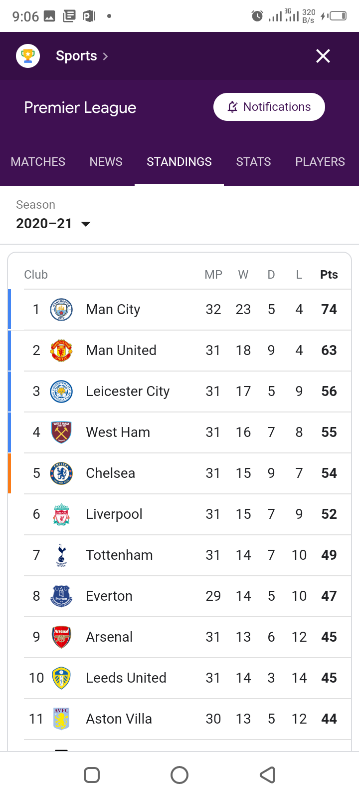This screenshot has width=359, height=799.
Task: Tap the Chelsea club badge
Action: pyautogui.click(x=61, y=473)
